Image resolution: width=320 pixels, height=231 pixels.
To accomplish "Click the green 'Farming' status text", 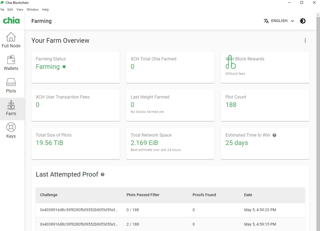I will click(x=47, y=67).
